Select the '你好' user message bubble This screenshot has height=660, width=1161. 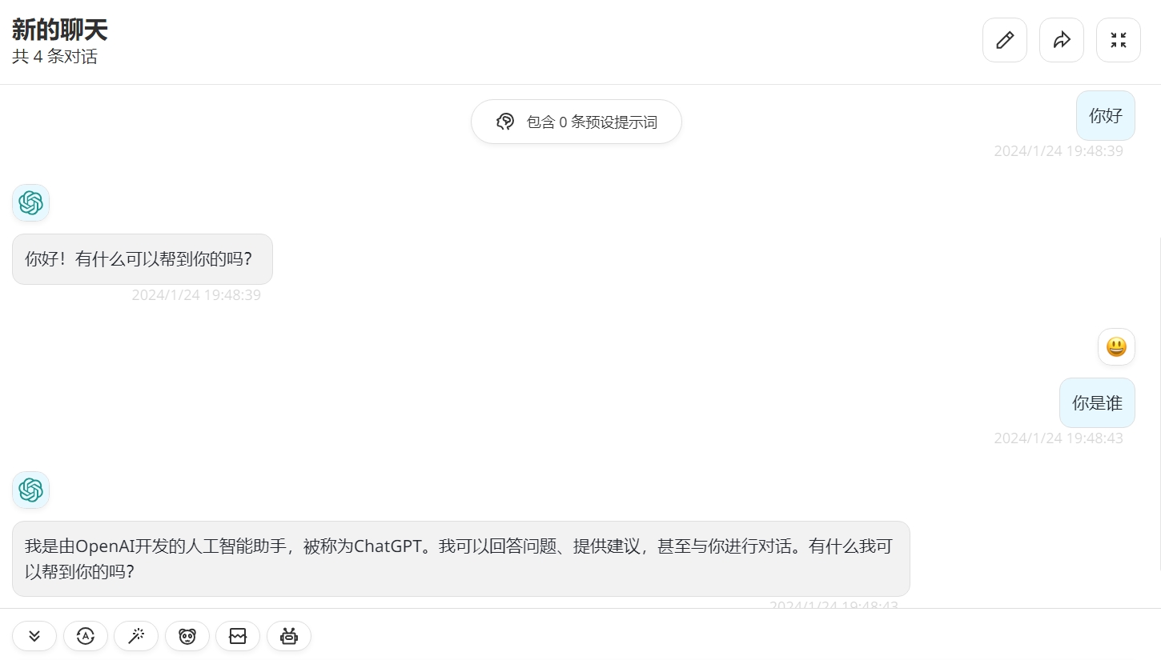(x=1106, y=115)
